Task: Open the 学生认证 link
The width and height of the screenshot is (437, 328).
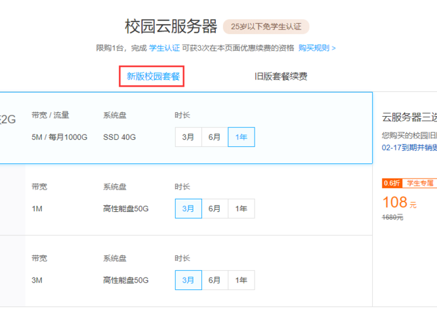Action: click(164, 48)
